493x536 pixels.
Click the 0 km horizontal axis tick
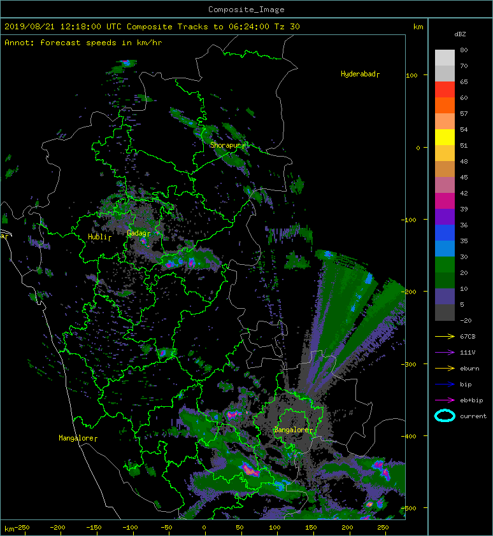(x=204, y=528)
